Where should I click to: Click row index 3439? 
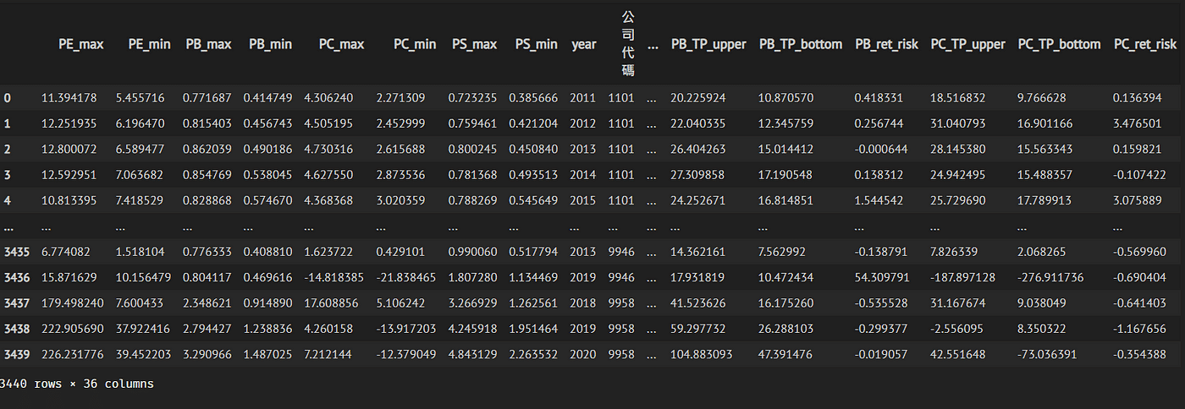[17, 355]
